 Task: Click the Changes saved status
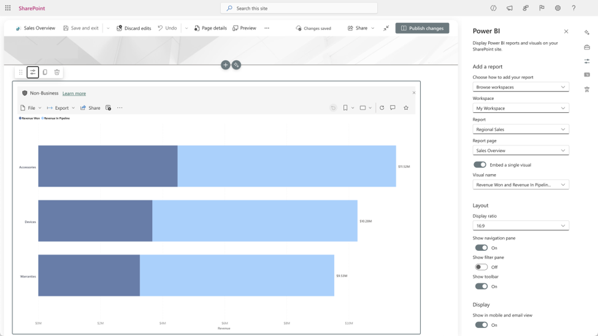[313, 28]
